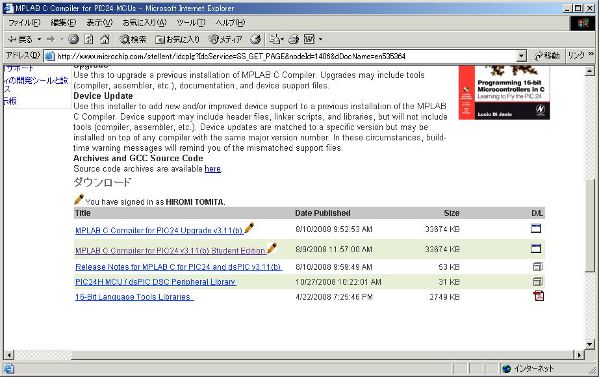
Task: Click the 53 KB size cell
Action: point(450,267)
